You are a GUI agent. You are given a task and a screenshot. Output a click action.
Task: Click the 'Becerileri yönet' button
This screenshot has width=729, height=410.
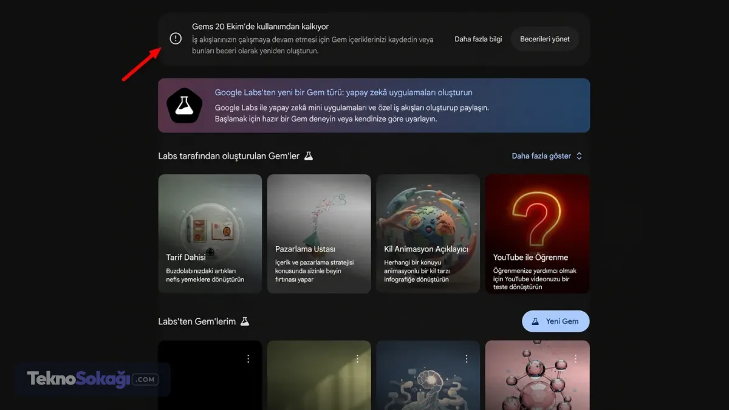(x=545, y=39)
